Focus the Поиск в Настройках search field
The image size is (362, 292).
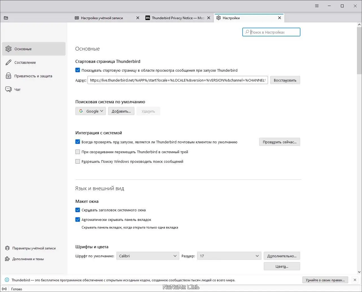271,32
